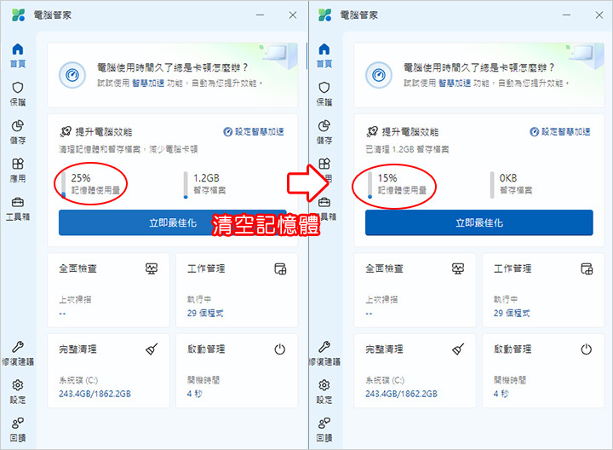Open 工具箱 toolbox icon in left window sidebar

[18, 202]
